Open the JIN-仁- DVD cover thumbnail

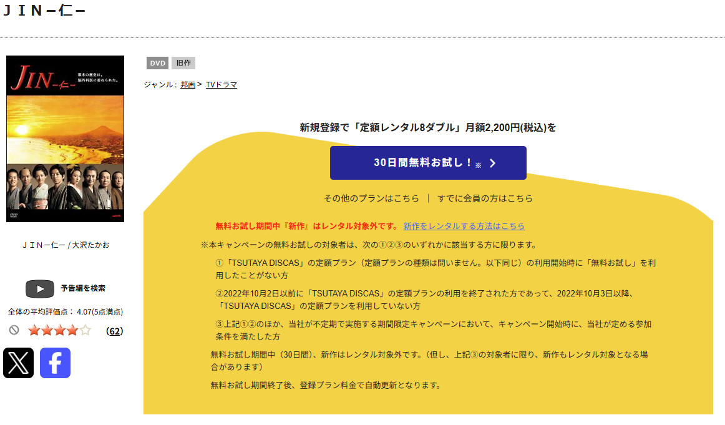(x=65, y=139)
